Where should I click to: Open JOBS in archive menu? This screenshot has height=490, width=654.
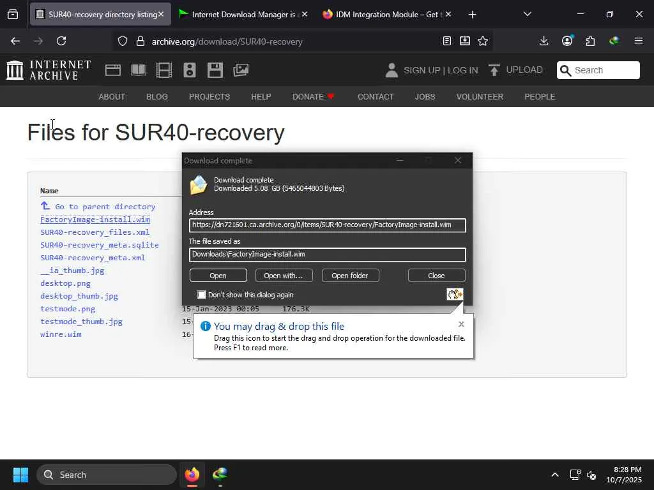pyautogui.click(x=425, y=97)
